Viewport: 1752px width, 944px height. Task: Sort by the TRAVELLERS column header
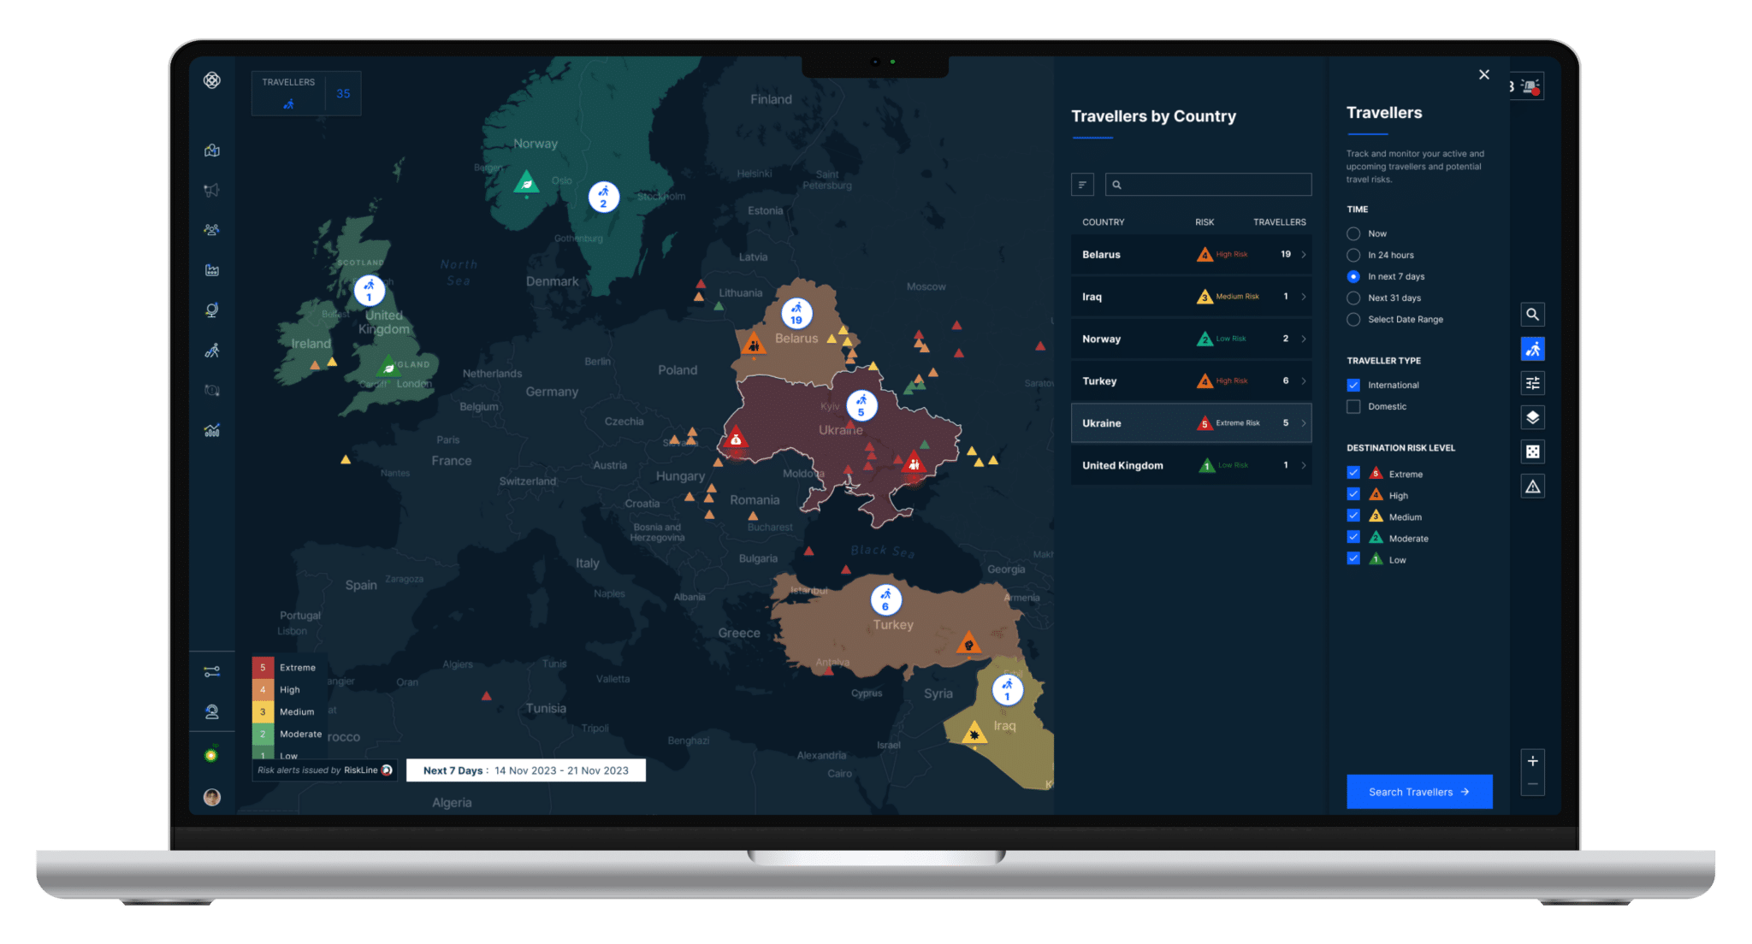pos(1280,222)
